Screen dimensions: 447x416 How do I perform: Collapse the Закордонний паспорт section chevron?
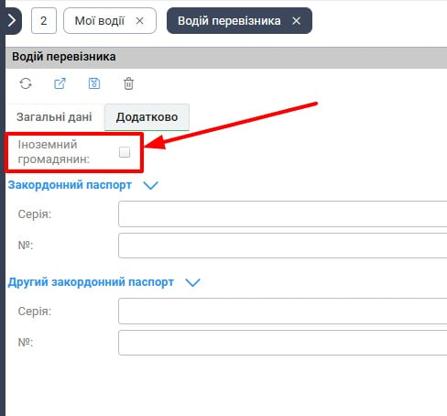150,185
